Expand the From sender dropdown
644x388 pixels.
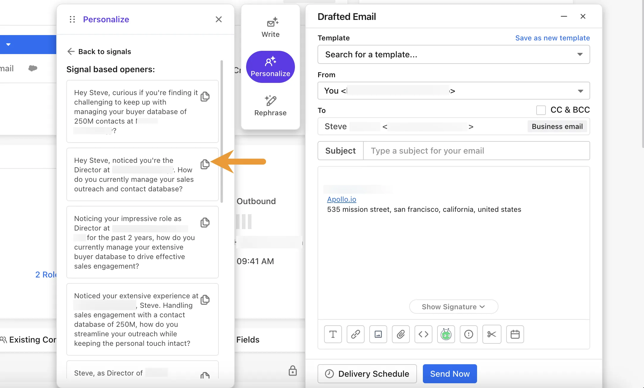580,91
